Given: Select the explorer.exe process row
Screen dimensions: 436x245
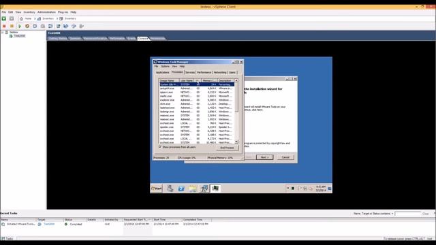Looking at the screenshot, I should coord(197,100).
